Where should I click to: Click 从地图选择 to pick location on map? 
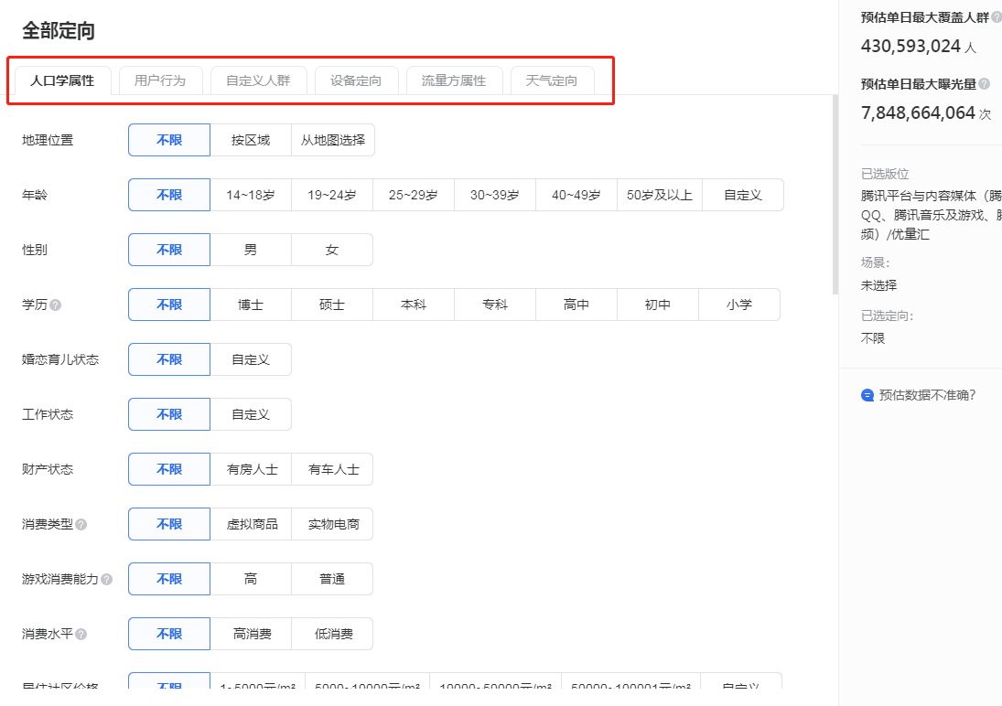coord(331,139)
